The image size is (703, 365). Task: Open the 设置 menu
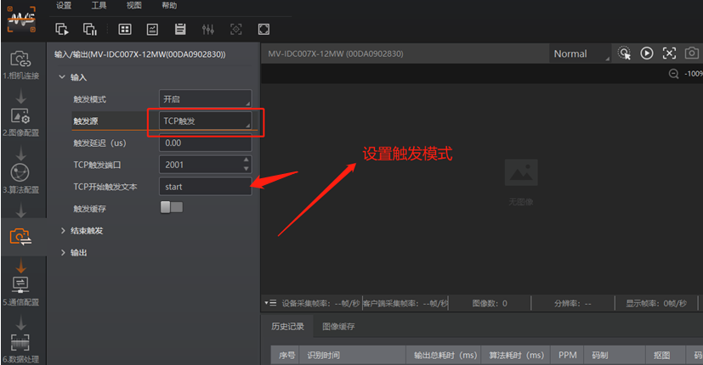[x=64, y=5]
